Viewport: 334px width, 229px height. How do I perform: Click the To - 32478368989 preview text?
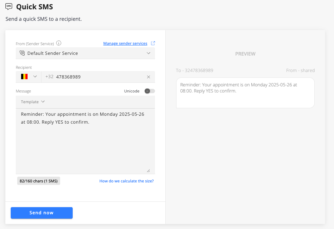coord(194,71)
